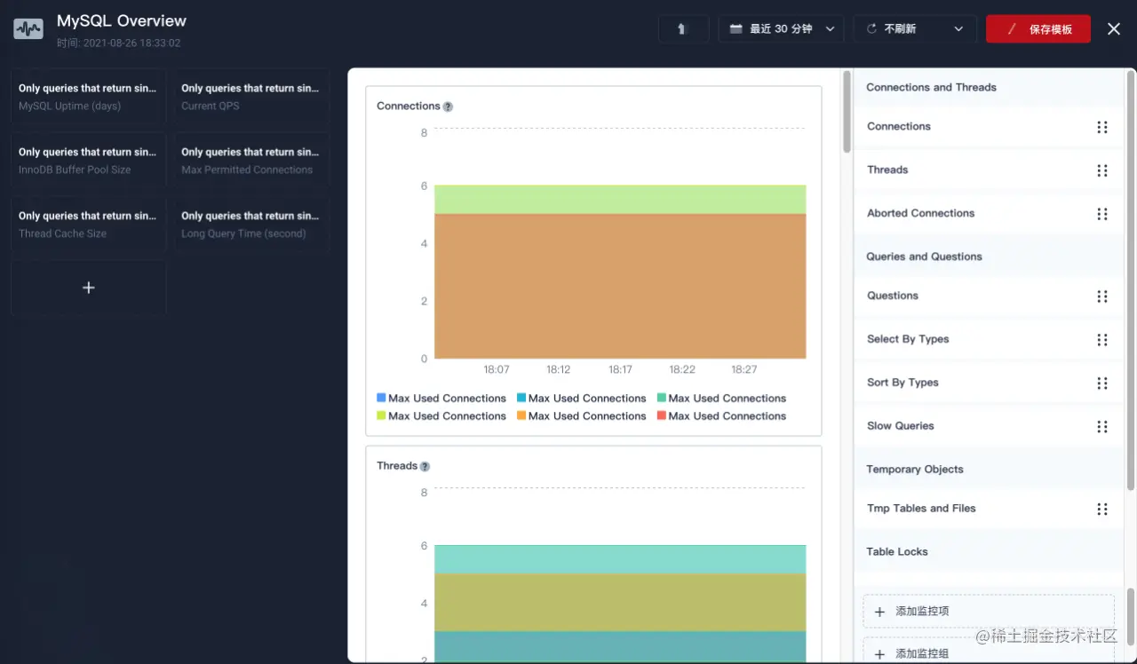
Task: Toggle the teal-blue Max Used Connections legend
Action: point(582,398)
